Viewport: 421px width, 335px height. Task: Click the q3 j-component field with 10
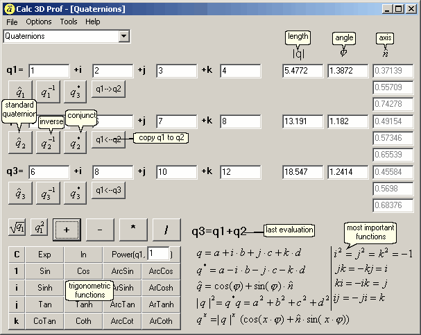[177, 172]
